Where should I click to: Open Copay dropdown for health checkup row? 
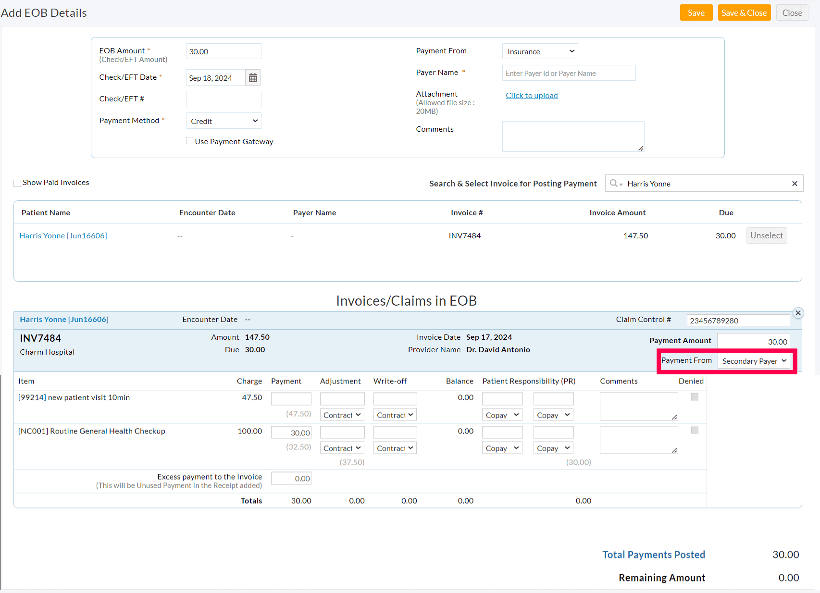point(502,447)
